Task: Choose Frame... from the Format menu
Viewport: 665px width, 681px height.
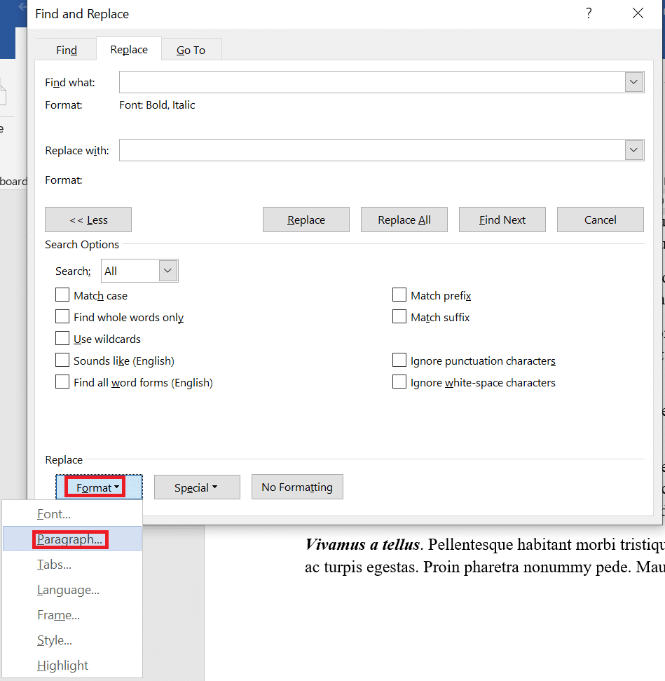Action: click(72, 615)
